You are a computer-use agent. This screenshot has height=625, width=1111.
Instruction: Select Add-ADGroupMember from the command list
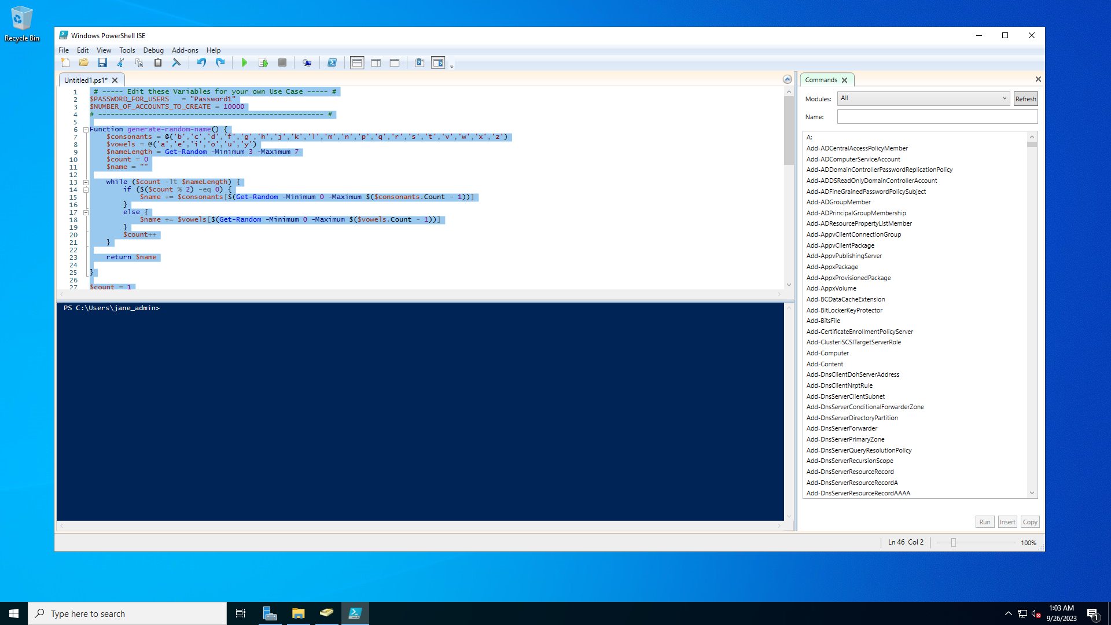(x=838, y=202)
